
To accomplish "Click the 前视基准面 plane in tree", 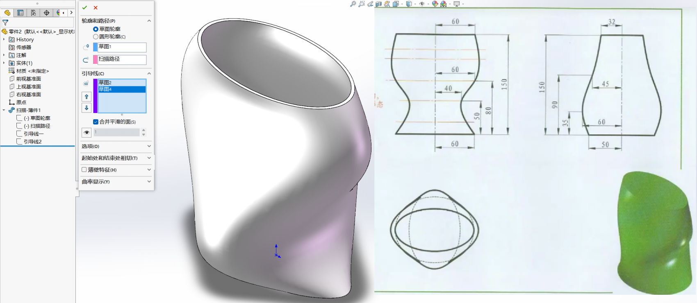I will tap(28, 79).
